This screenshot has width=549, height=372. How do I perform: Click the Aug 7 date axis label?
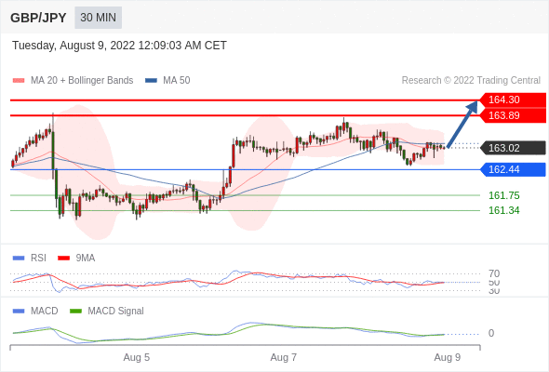283,357
